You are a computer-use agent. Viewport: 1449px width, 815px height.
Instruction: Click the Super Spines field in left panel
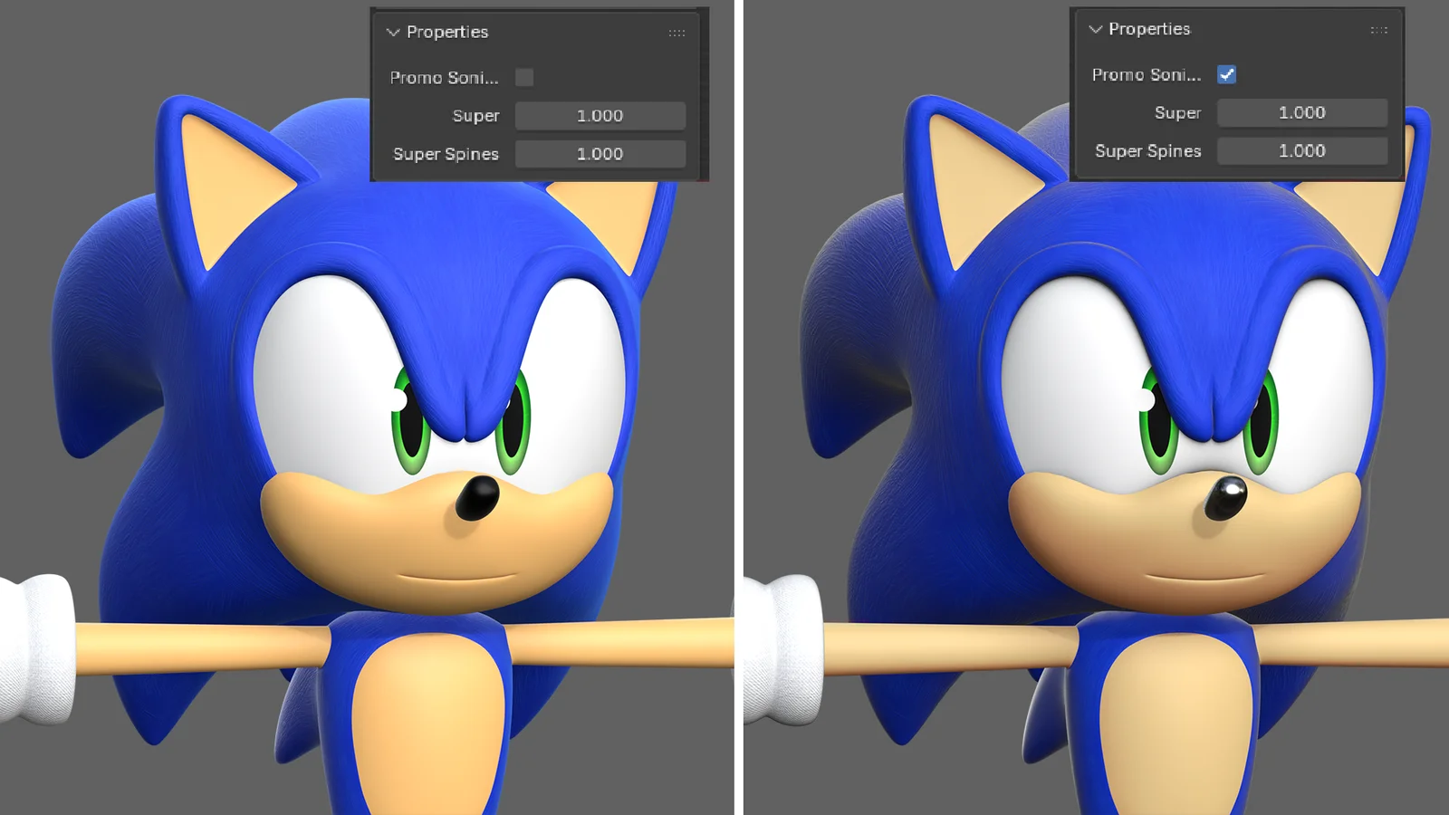(x=600, y=154)
